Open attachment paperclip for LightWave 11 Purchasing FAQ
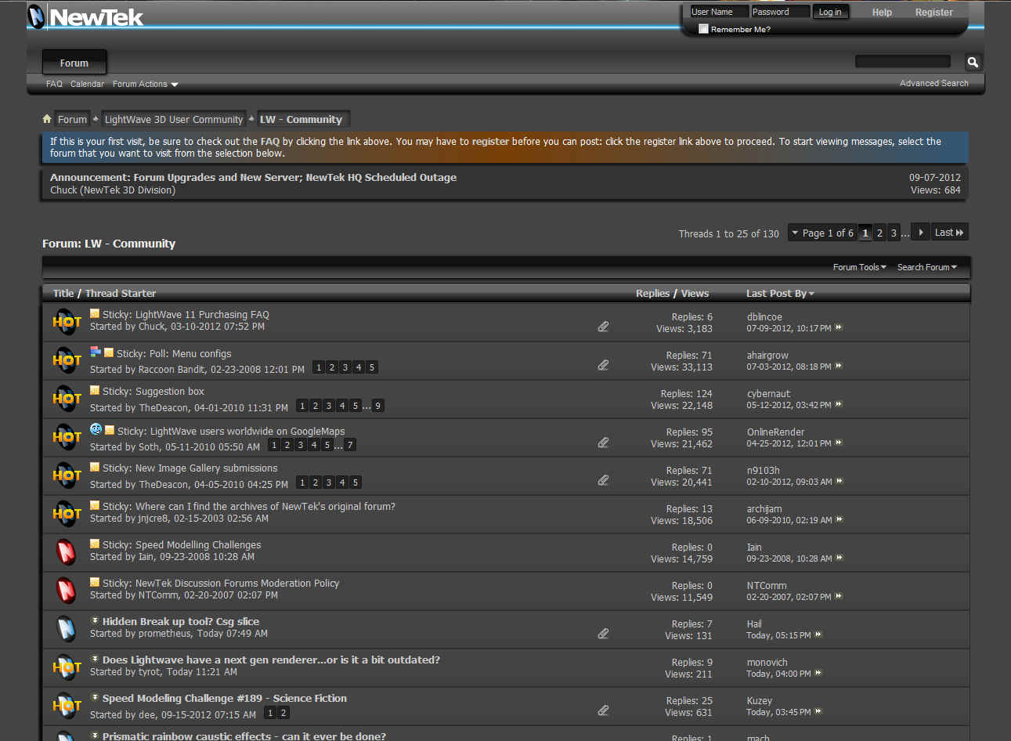The image size is (1011, 741). pos(603,326)
